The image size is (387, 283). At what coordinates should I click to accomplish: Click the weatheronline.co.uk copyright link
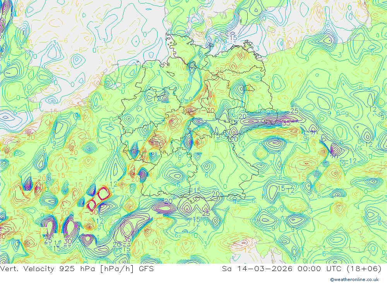[x=354, y=279]
